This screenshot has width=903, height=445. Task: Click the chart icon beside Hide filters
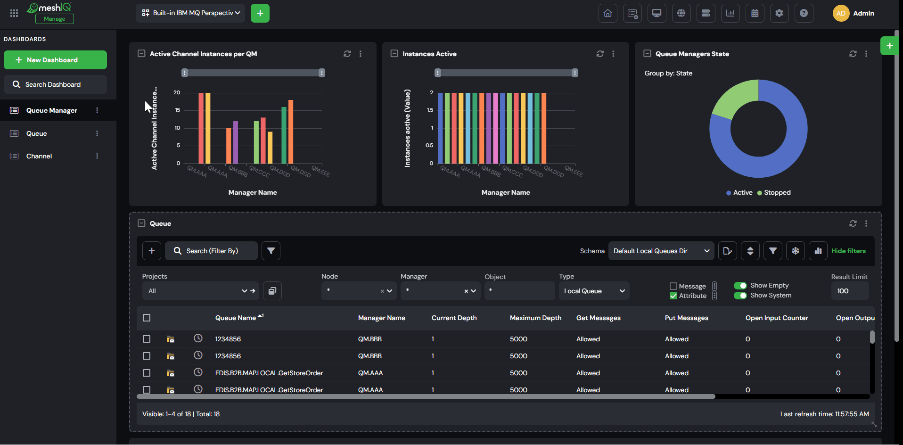click(x=818, y=251)
